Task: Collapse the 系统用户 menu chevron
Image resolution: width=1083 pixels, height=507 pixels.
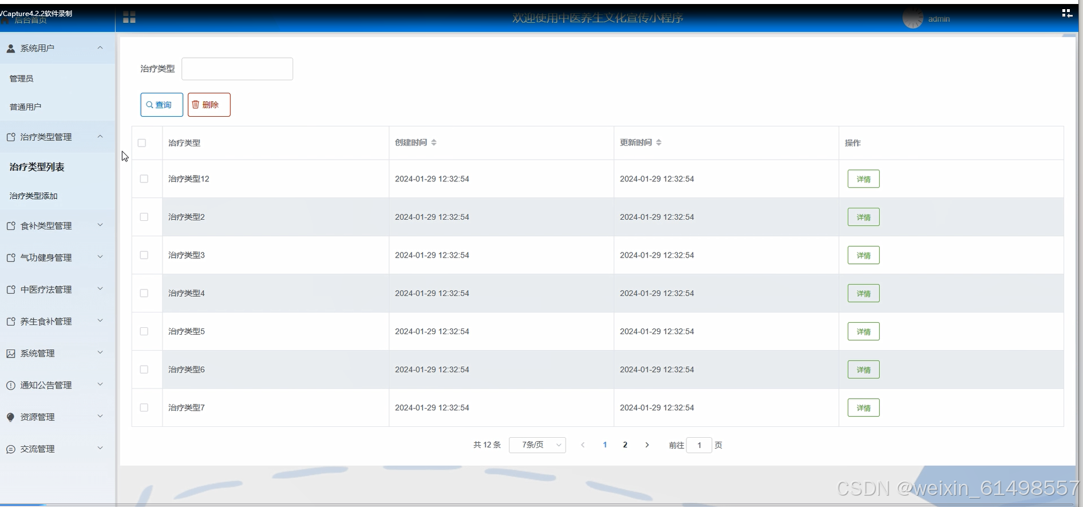Action: (x=100, y=47)
